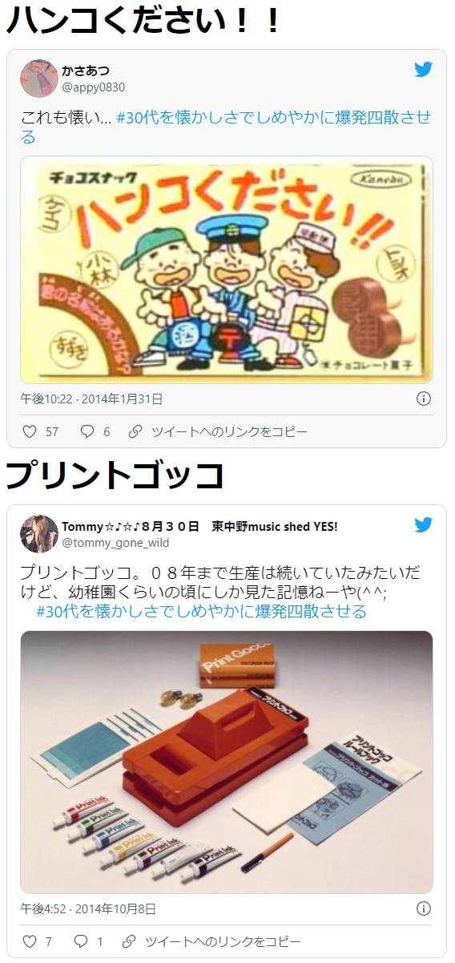Click timestamp 午後10:22 · 2014年1月31日
The image size is (455, 963).
91,399
